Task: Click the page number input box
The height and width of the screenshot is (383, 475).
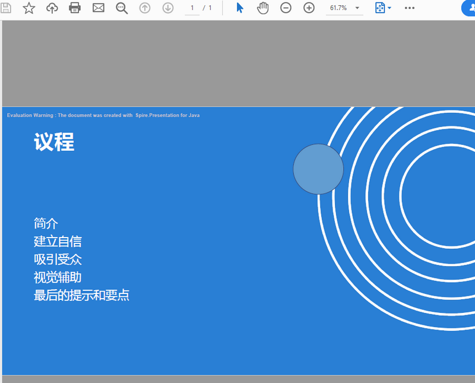Action: (192, 8)
